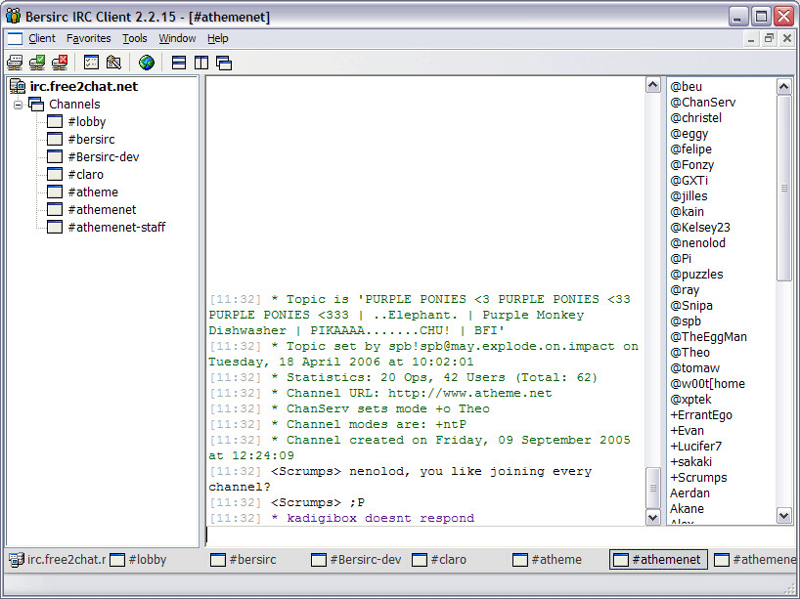Select #lobby channel in tree

point(87,122)
